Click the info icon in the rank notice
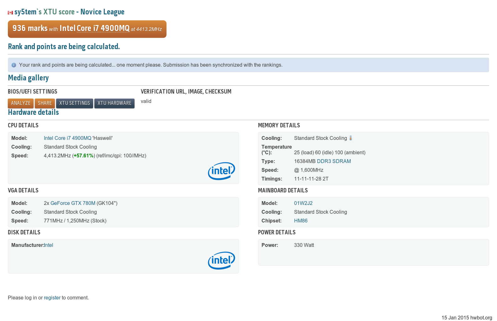The image size is (497, 321). pos(14,65)
